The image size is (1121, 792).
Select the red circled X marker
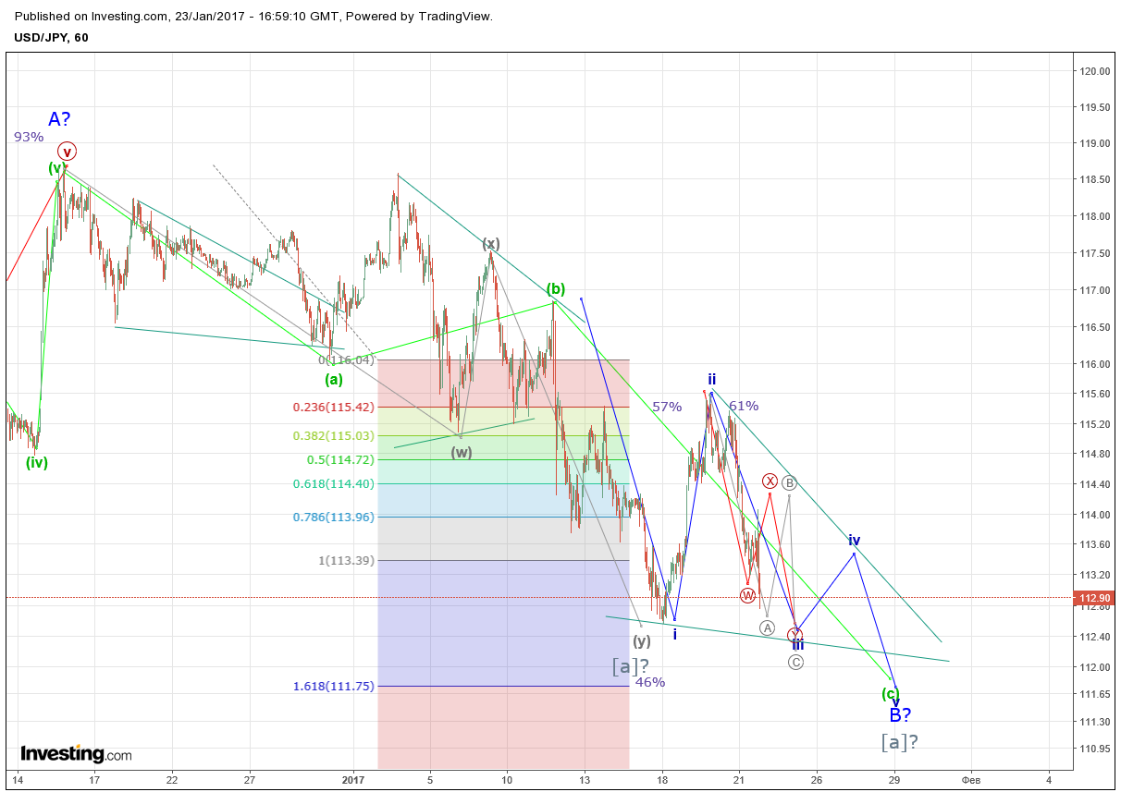[x=770, y=481]
